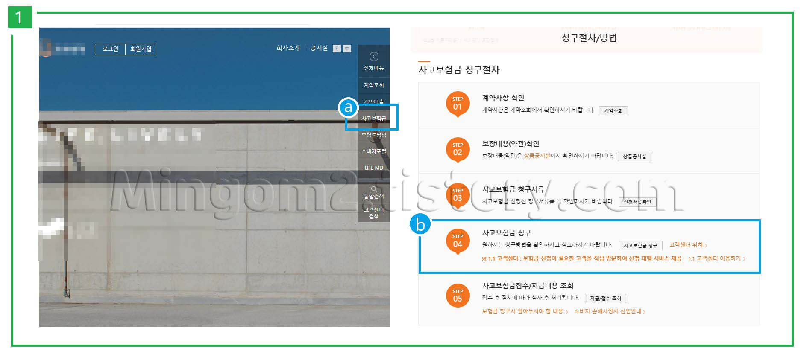Click the 계약사항 확인 step title
This screenshot has width=801, height=354.
(x=503, y=98)
